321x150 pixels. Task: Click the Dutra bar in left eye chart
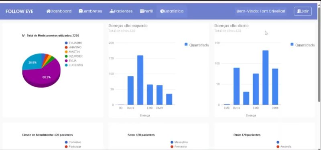[131, 90]
